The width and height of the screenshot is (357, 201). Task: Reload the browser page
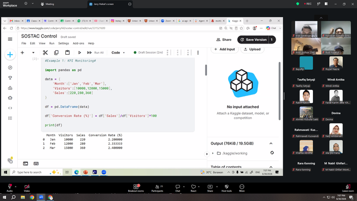[x=11, y=28]
